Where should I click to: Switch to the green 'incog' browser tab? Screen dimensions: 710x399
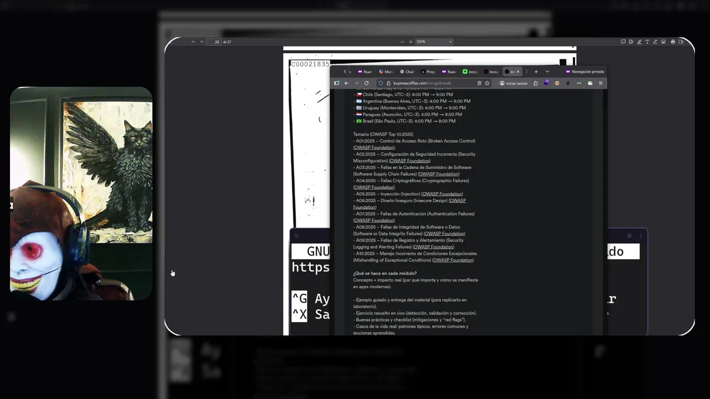470,71
